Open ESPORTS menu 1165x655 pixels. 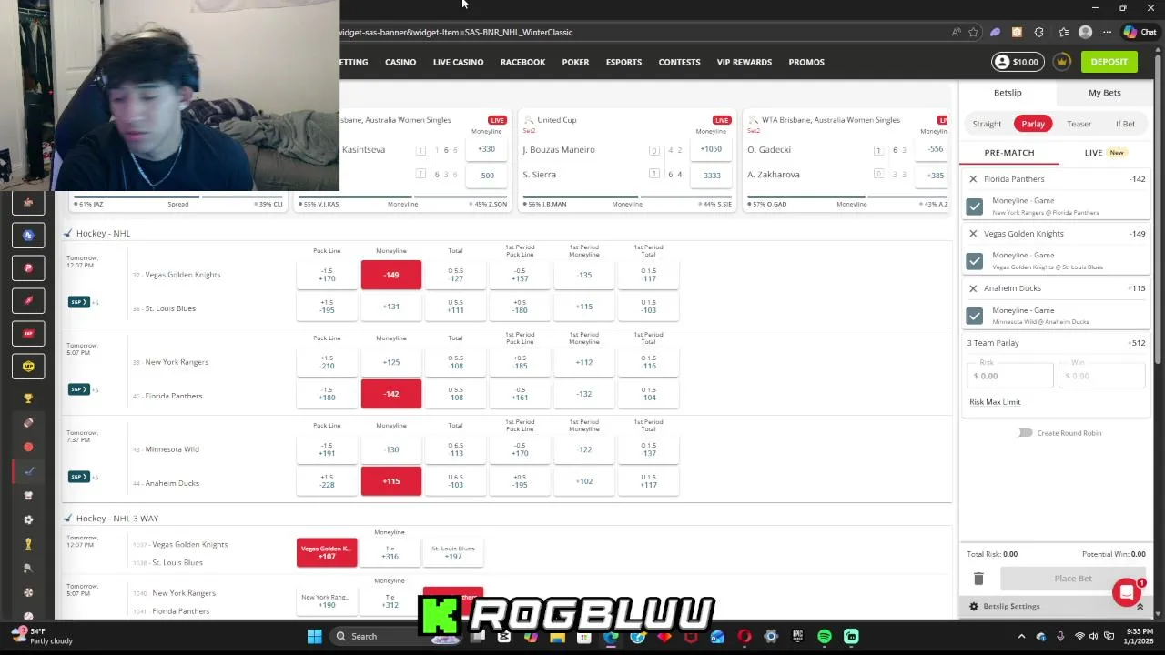[x=623, y=62]
